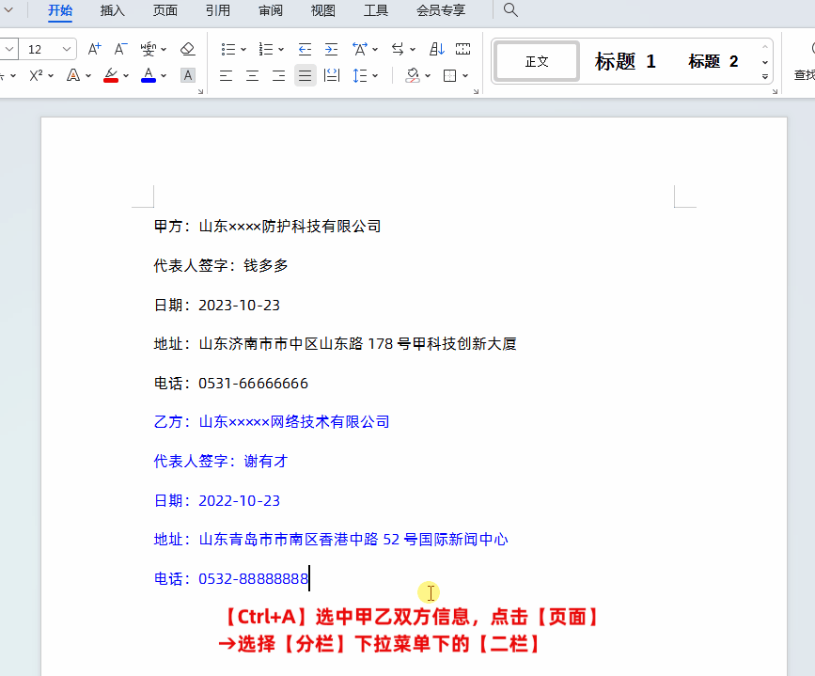The width and height of the screenshot is (815, 676).
Task: Open the 插入 ribbon tab
Action: [x=113, y=10]
